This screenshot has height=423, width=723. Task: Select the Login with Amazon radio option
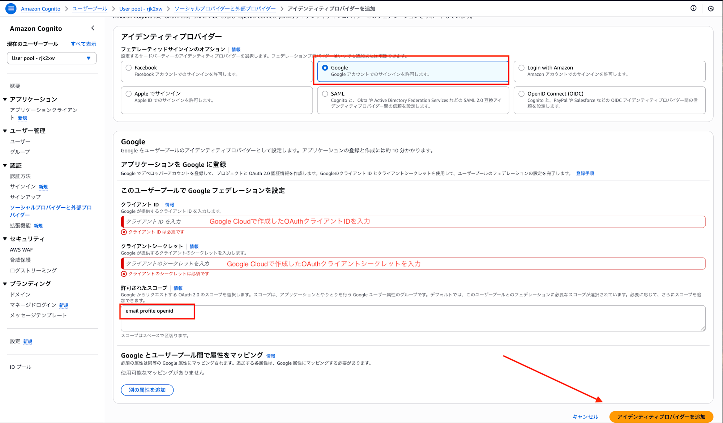coord(521,68)
